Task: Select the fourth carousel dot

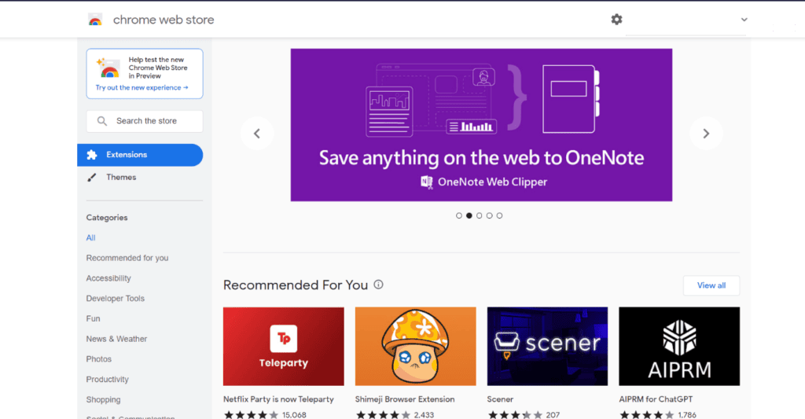Action: (x=489, y=215)
